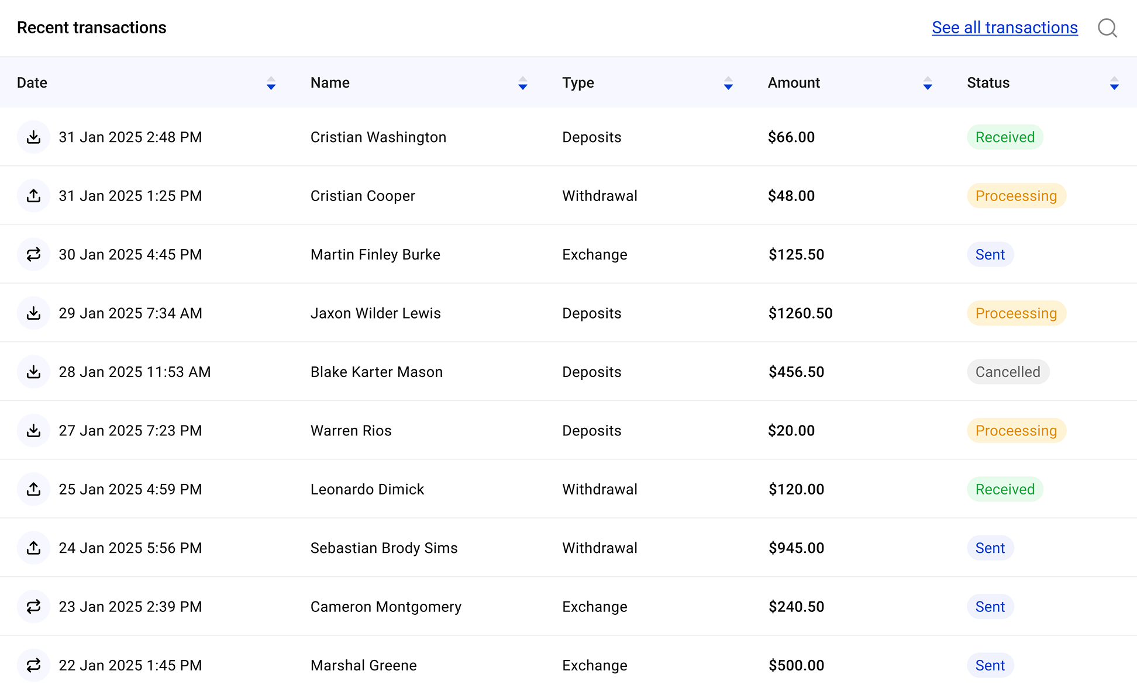Click the Cancelled status badge
Screen dimensions: 1137x692
pyautogui.click(x=1008, y=372)
